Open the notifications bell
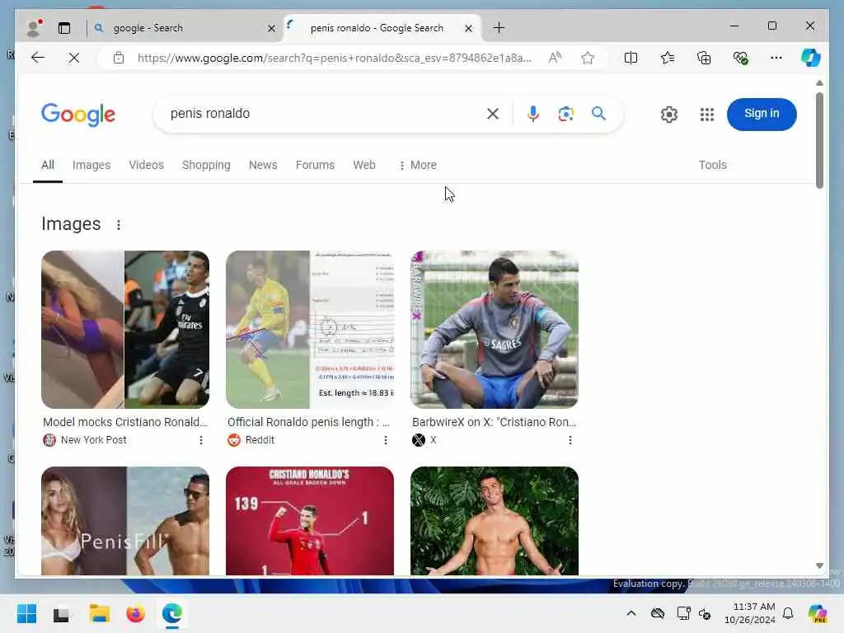Screen dimensions: 844x633 [788, 613]
